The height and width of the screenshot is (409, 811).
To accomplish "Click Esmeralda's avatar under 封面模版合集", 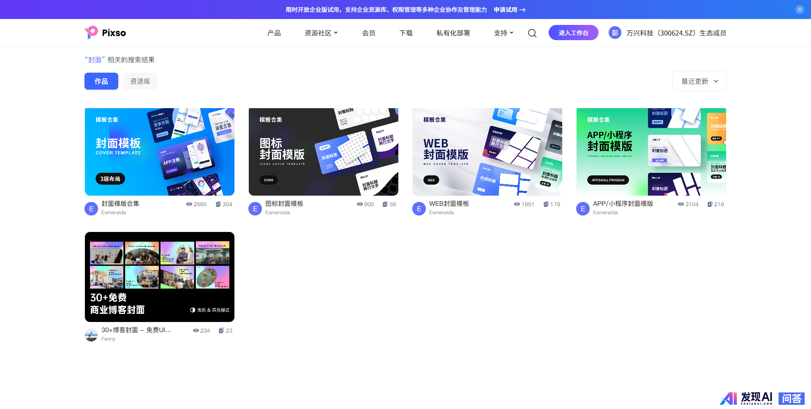I will tap(91, 208).
